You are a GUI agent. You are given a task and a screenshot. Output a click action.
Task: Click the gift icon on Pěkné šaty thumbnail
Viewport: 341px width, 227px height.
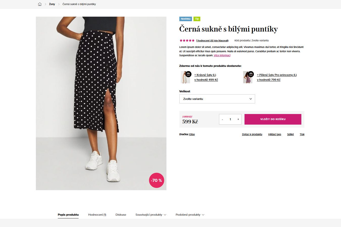(251, 74)
